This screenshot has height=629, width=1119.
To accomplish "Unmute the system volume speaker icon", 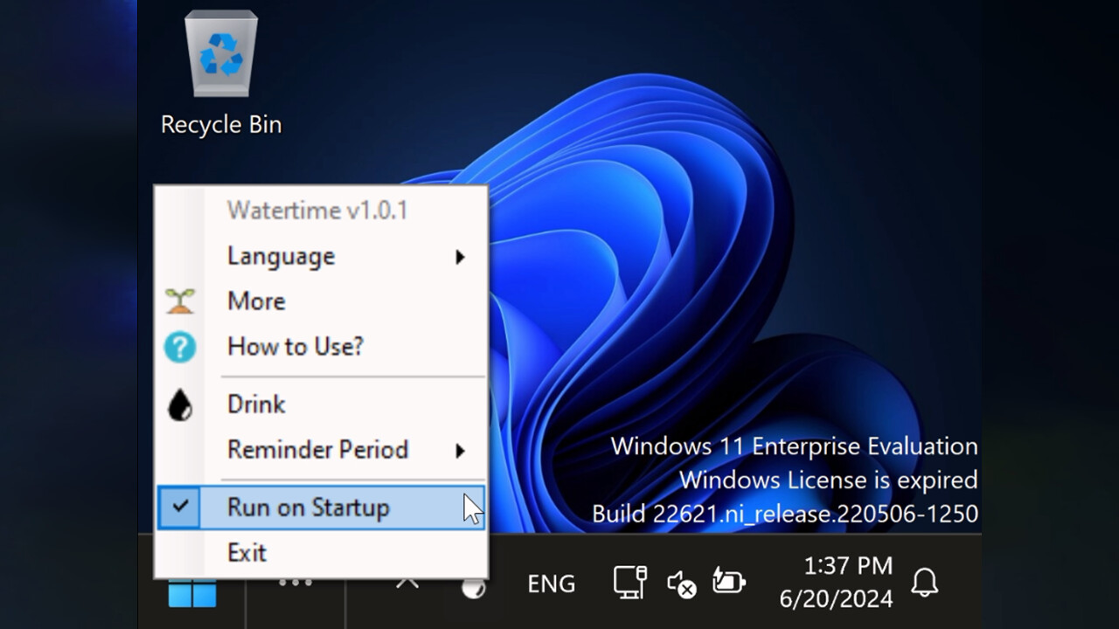I will point(680,584).
